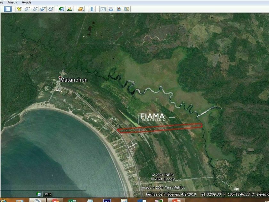269x202 pixels.
Task: Toggle the sidebar panel button
Action: coord(8,9)
